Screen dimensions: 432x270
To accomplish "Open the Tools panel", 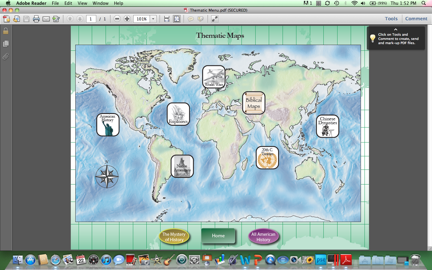I will [x=391, y=18].
